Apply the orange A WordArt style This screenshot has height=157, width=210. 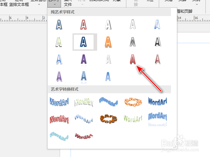point(108,42)
